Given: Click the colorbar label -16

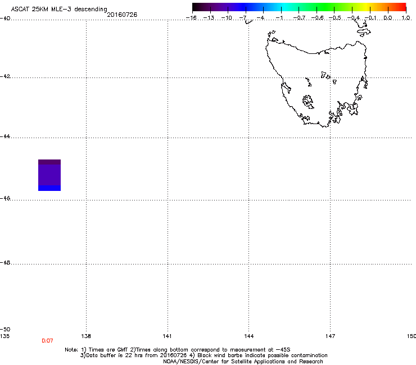Looking at the screenshot, I should click(x=191, y=18).
